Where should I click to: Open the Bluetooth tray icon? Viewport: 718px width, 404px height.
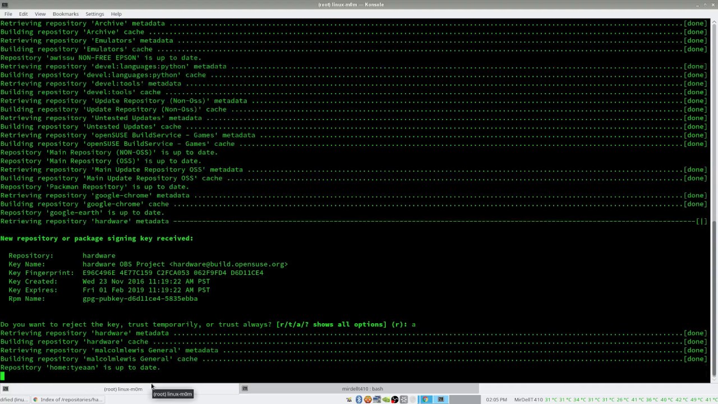[359, 400]
